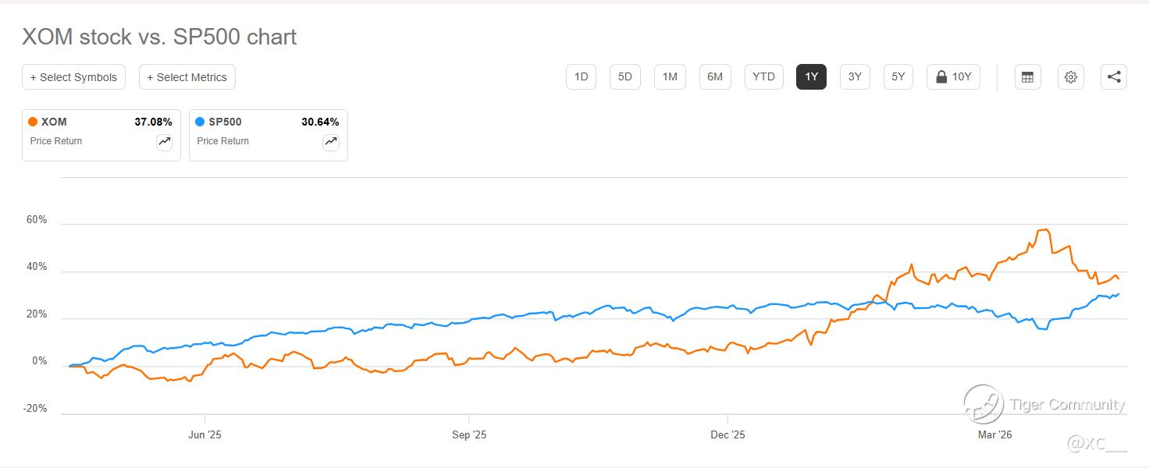Show the YTD time range
Screen dimensions: 1149x468
[763, 76]
